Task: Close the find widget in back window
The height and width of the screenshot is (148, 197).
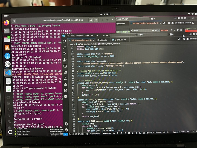Action: (x=181, y=30)
